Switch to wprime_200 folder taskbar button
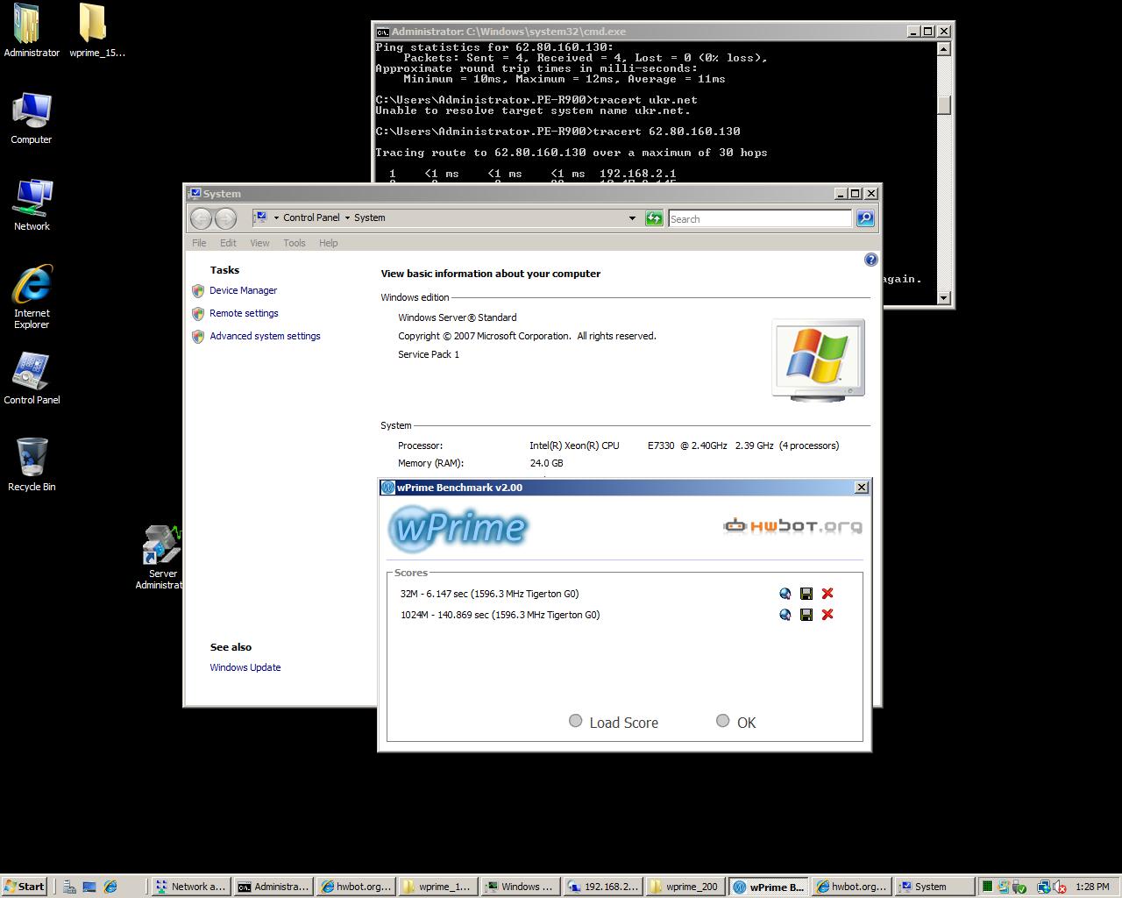This screenshot has width=1122, height=898. (685, 887)
